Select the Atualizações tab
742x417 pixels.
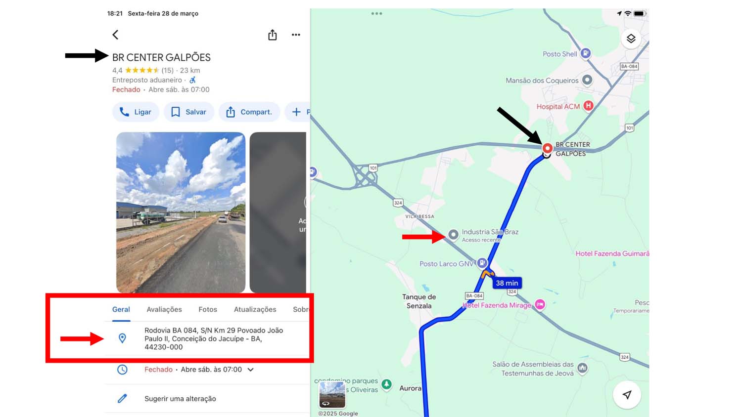tap(255, 309)
